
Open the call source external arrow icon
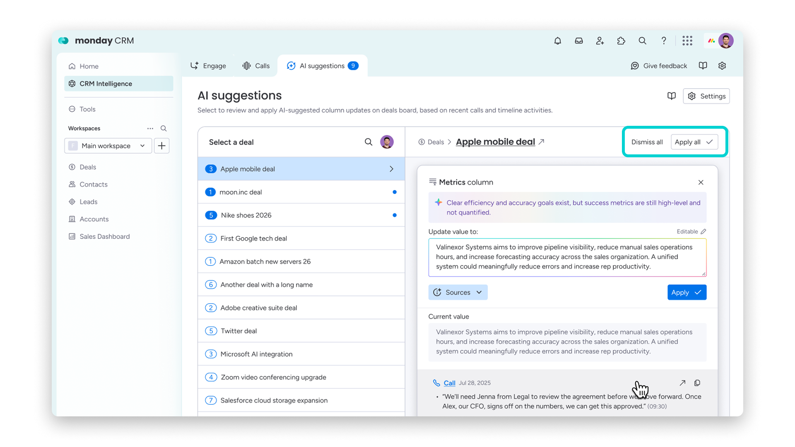682,383
